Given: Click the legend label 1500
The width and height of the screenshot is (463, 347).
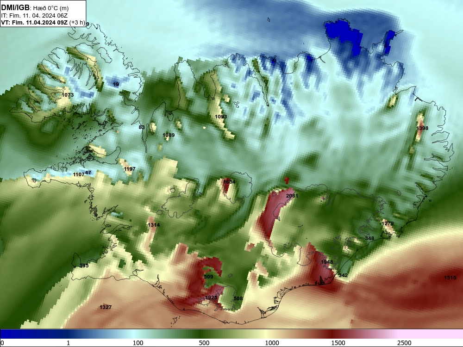Looking at the screenshot, I should (x=338, y=343).
